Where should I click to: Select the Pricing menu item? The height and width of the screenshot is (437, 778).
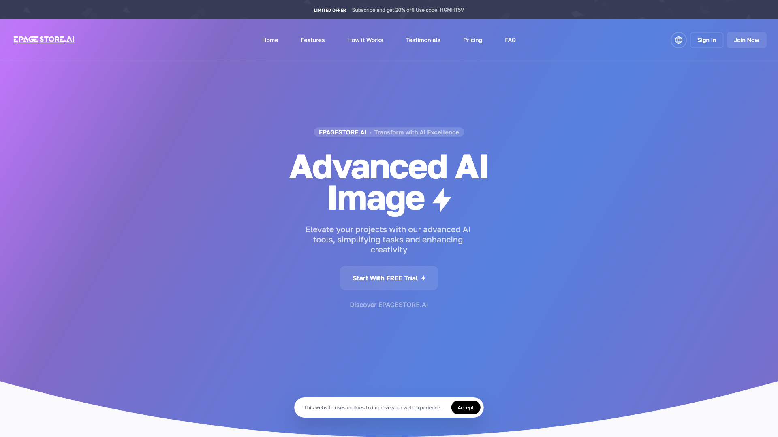[472, 40]
